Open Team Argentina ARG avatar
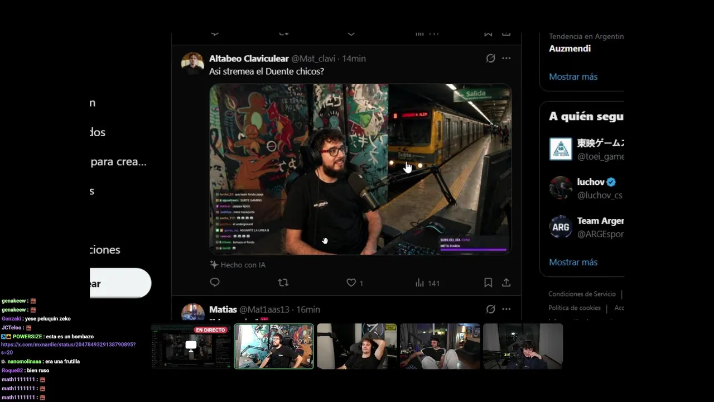The height and width of the screenshot is (402, 714). [x=561, y=227]
